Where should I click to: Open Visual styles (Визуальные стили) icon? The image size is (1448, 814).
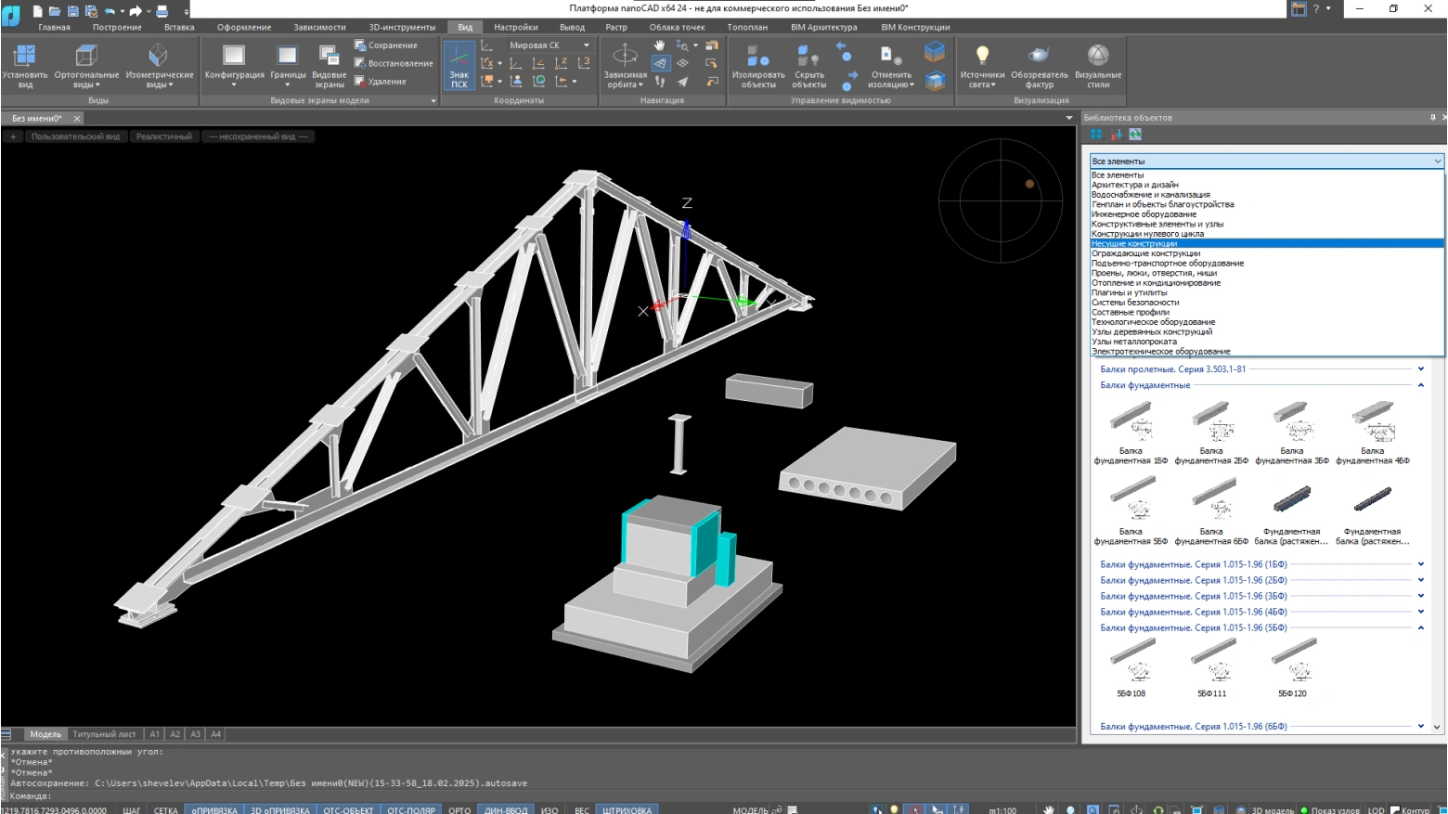(x=1097, y=57)
